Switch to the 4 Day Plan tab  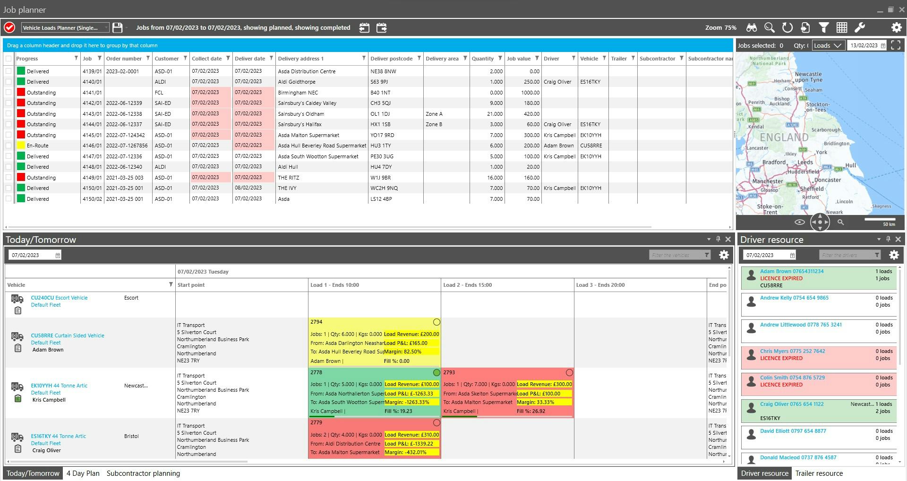tap(83, 473)
